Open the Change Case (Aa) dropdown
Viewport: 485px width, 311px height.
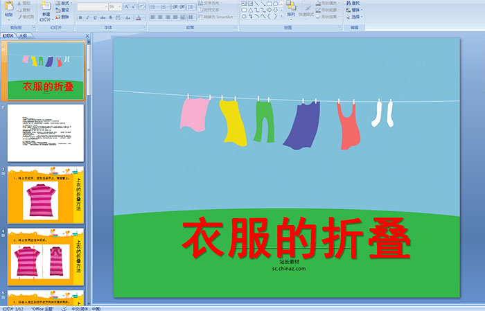click(128, 17)
